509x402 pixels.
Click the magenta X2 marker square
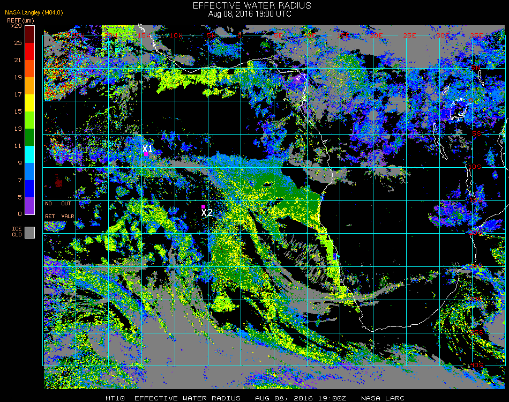pyautogui.click(x=203, y=206)
